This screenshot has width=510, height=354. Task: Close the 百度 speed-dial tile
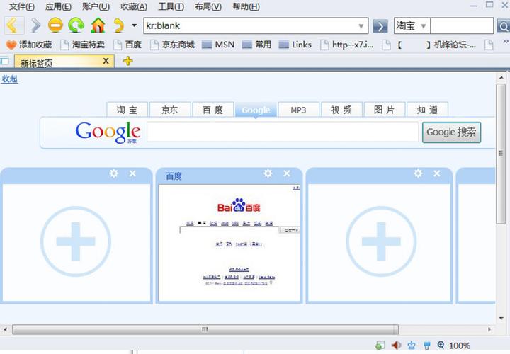tap(287, 173)
